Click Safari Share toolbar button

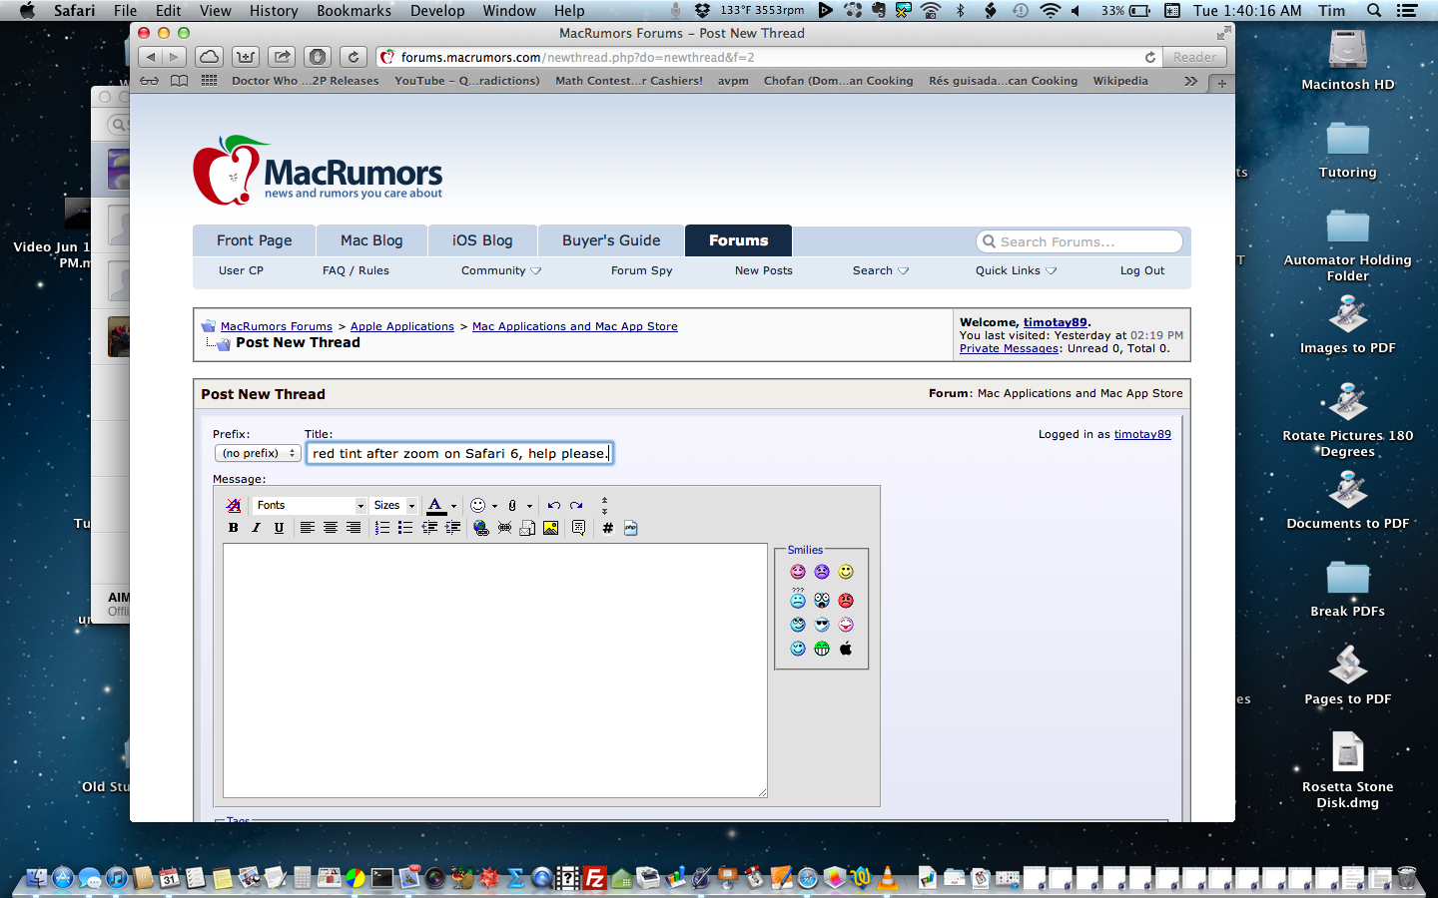(x=282, y=57)
